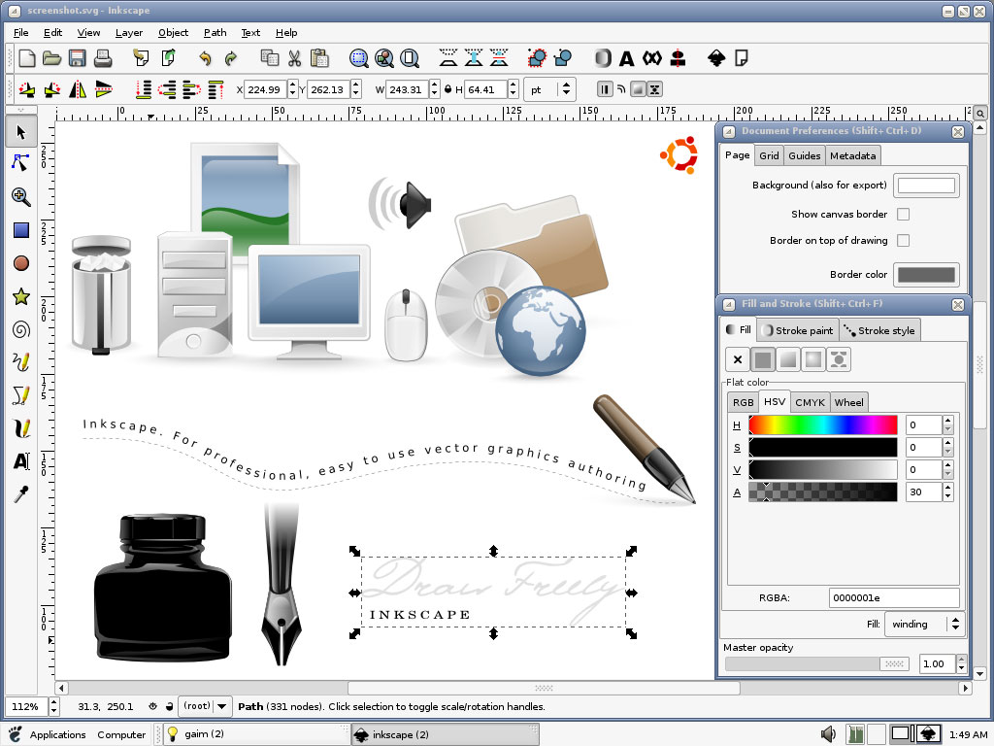Click the Master opacity spinner arrows

point(961,663)
